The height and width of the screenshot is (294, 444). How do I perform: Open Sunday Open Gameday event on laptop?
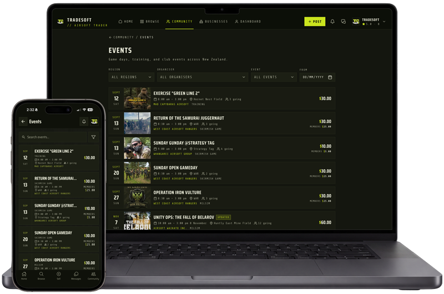point(221,173)
